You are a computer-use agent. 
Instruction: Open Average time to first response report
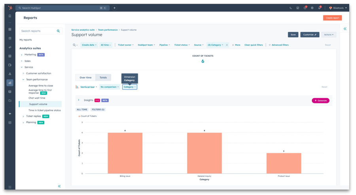click(40, 92)
